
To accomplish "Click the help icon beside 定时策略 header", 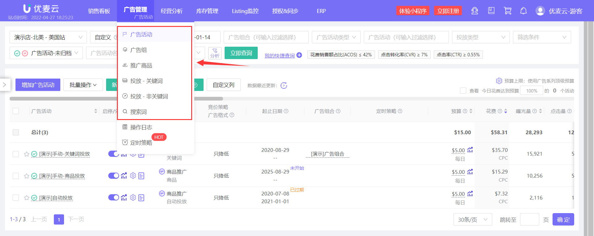I will [x=400, y=111].
